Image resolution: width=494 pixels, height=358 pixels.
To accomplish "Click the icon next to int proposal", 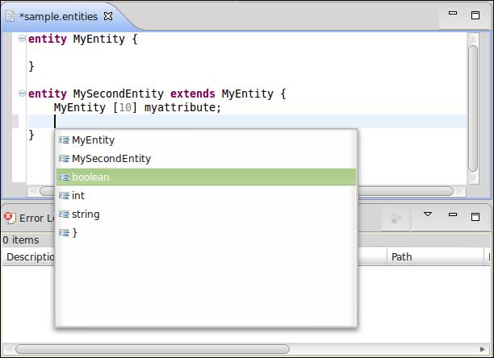I will pos(64,196).
